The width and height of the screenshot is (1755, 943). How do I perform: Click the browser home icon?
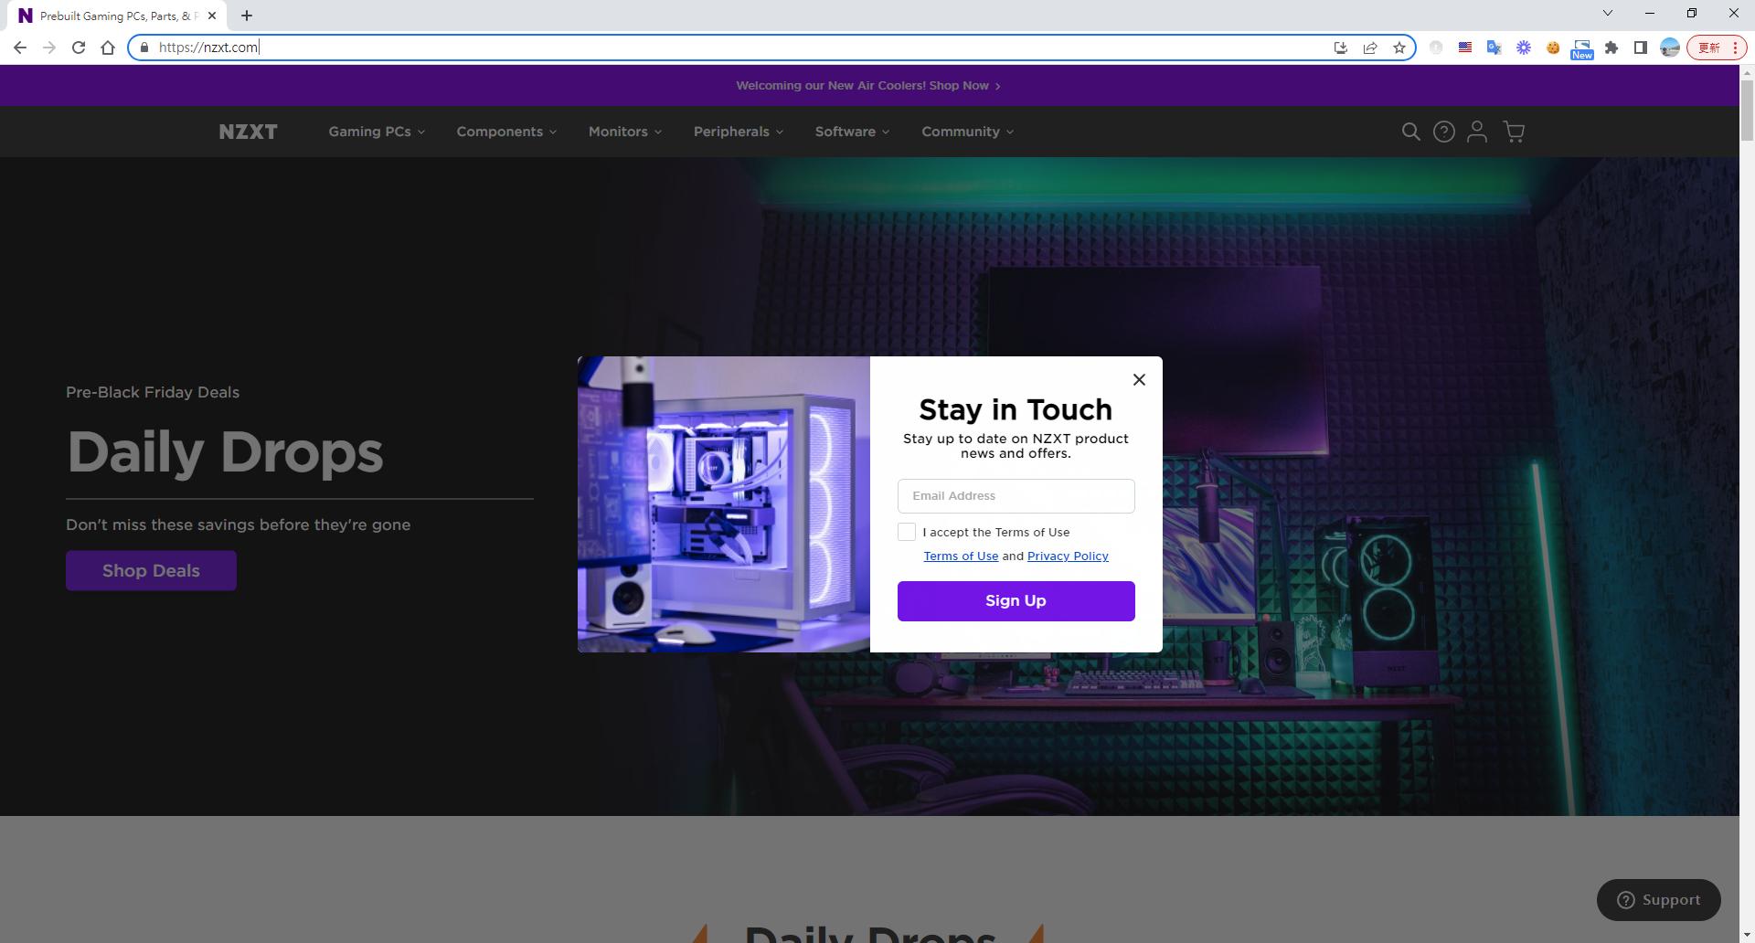[108, 48]
